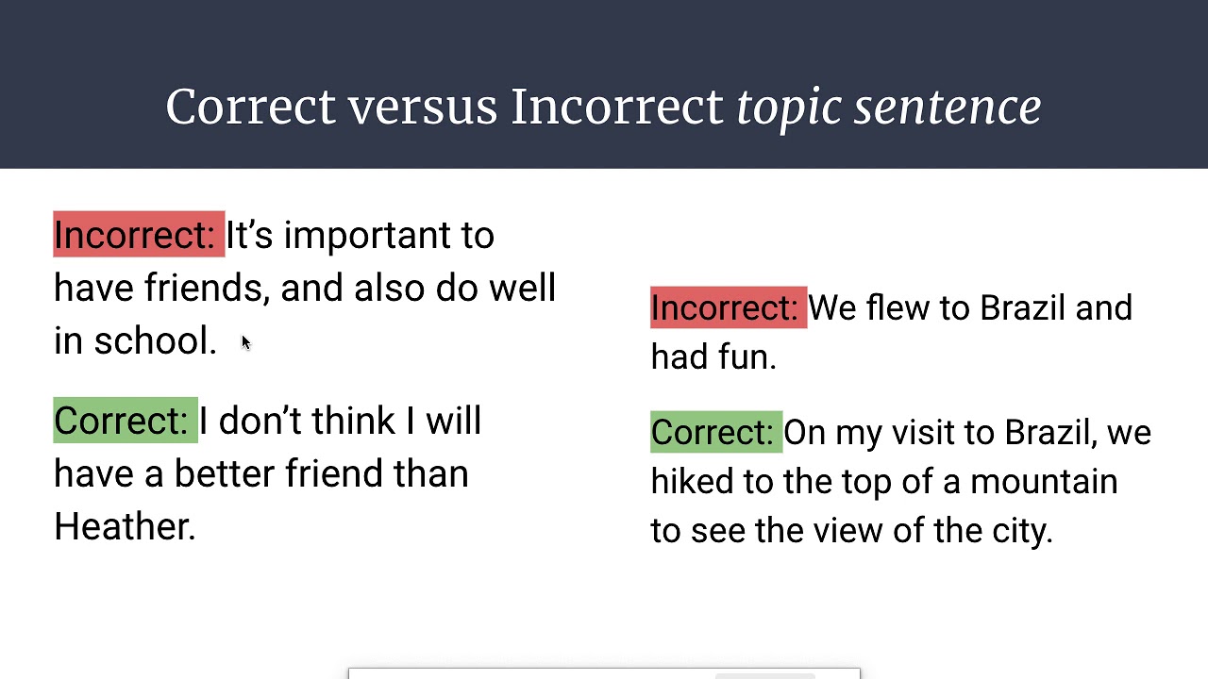
Task: Click the line "hiked to the top of a mountain"
Action: 883,482
